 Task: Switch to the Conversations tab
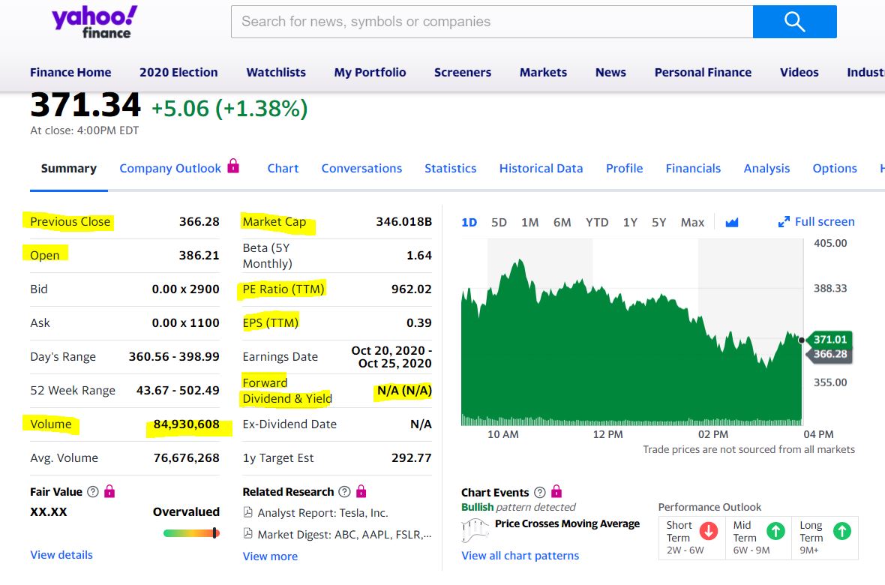361,168
